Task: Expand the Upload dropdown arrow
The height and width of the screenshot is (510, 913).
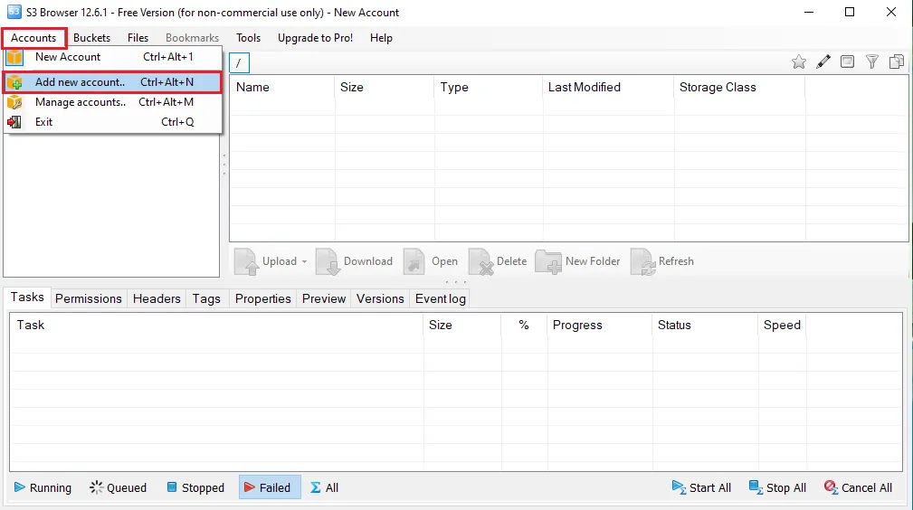Action: pyautogui.click(x=304, y=261)
